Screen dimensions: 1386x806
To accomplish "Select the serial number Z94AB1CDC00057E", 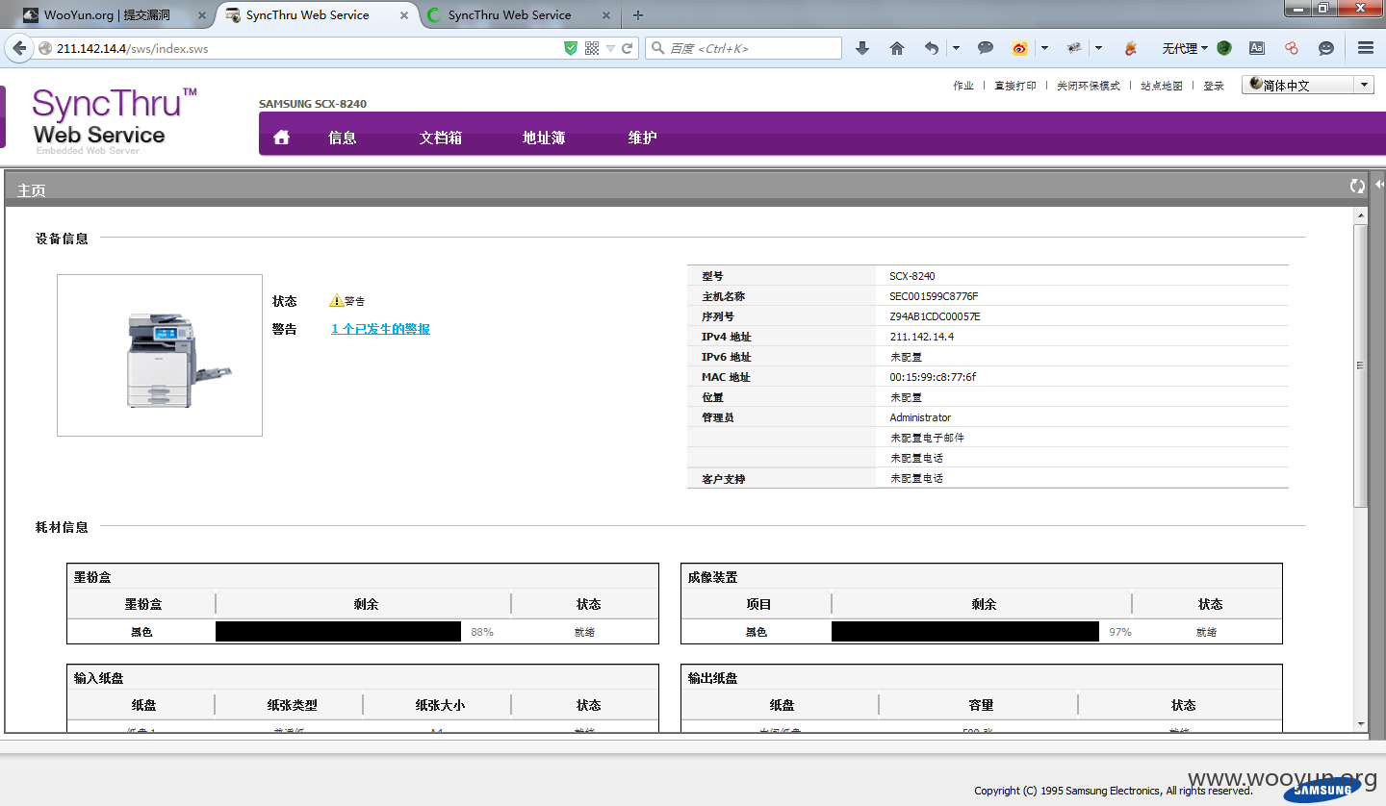I will 935,316.
